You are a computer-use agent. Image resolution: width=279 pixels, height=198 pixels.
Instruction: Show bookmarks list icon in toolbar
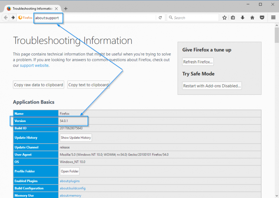233,18
